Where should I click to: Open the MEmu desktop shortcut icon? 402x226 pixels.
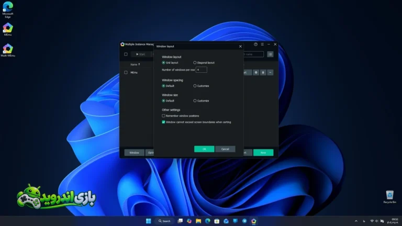pos(8,29)
